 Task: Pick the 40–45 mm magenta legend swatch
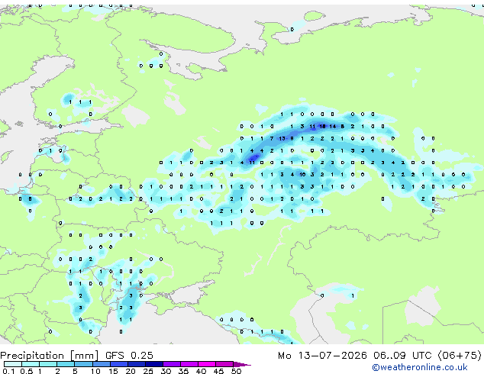tap(207, 364)
